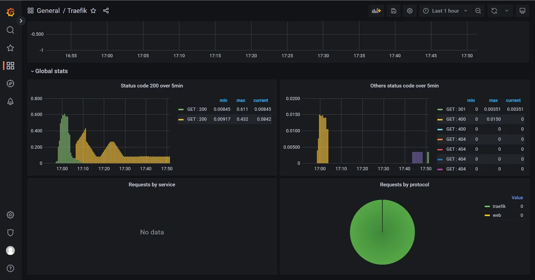This screenshot has height=280, width=535.
Task: Open the Explore compass icon
Action: 10,83
